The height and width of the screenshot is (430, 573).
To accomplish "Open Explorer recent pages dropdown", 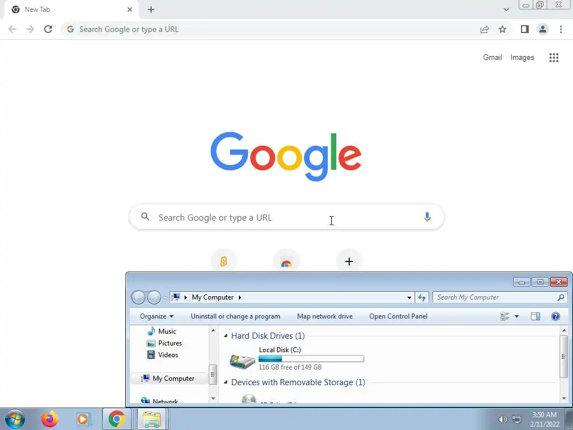I will (x=165, y=298).
